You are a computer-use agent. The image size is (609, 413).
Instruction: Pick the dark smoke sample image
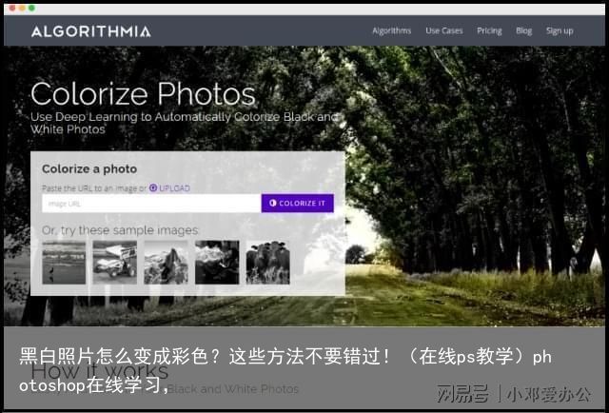217,263
